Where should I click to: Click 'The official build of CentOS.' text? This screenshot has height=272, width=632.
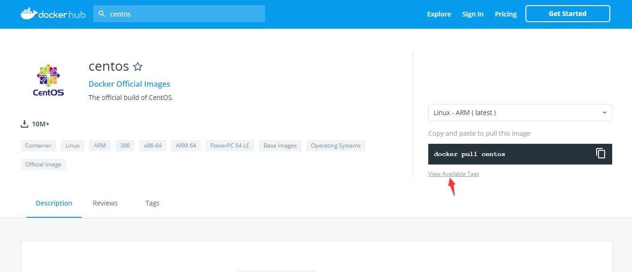click(x=131, y=98)
